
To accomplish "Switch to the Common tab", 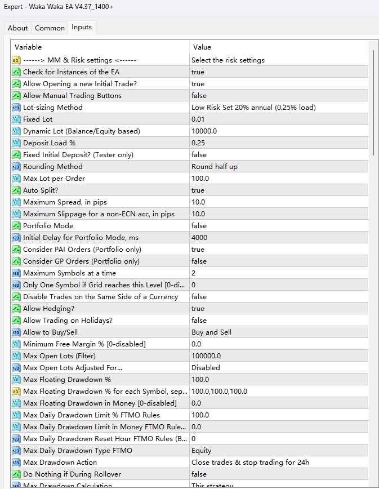I will tap(50, 28).
